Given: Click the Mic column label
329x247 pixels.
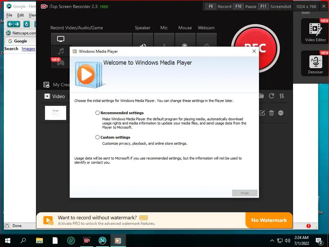Looking at the screenshot, I should (164, 28).
